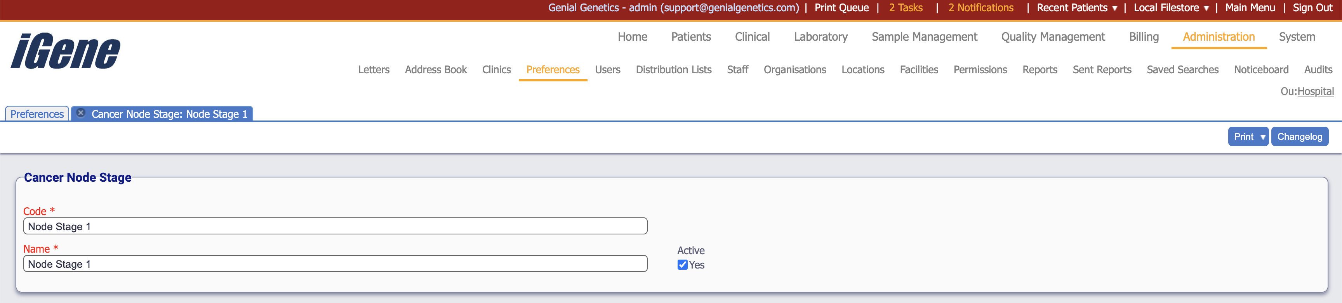Switch to the Preferences tab
This screenshot has height=303, width=1342.
pos(37,114)
